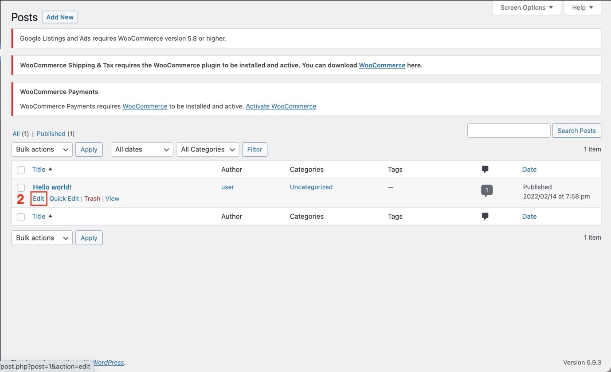Open the comment count bubble for Hello world!
This screenshot has height=372, width=611.
click(x=486, y=190)
